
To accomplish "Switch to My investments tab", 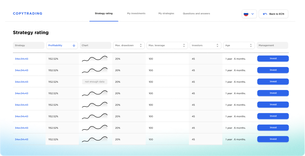I will [x=136, y=14].
